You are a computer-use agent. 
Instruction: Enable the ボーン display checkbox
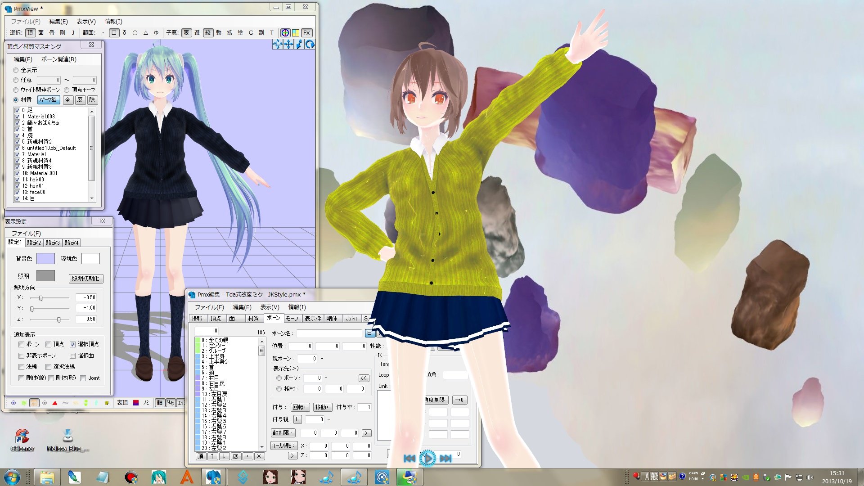pyautogui.click(x=21, y=344)
